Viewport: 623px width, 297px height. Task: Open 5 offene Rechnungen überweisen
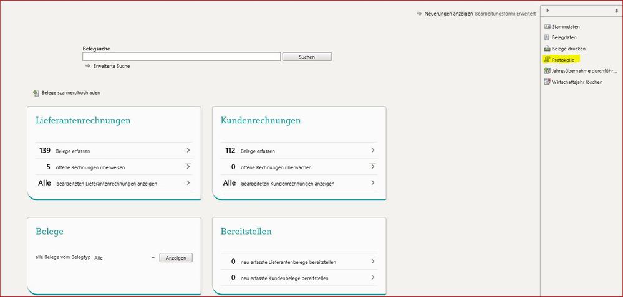[x=113, y=167]
